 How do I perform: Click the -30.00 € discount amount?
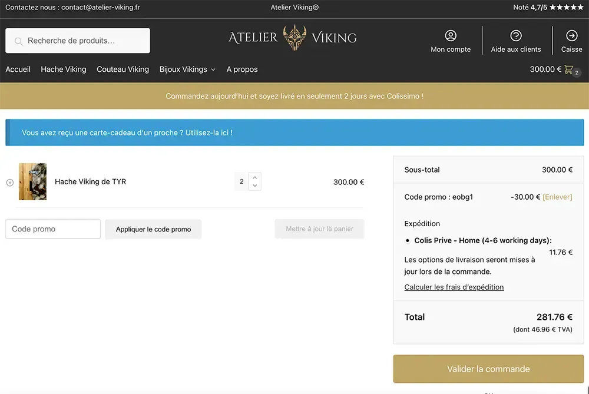pyautogui.click(x=525, y=197)
